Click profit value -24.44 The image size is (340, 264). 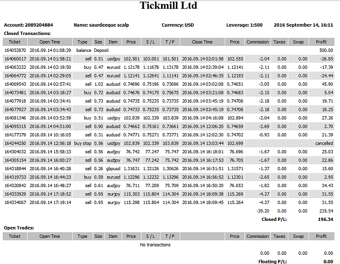326,76
